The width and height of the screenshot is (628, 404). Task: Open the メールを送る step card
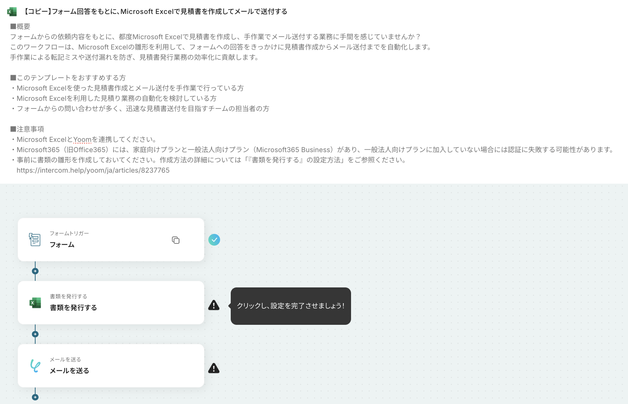[111, 366]
